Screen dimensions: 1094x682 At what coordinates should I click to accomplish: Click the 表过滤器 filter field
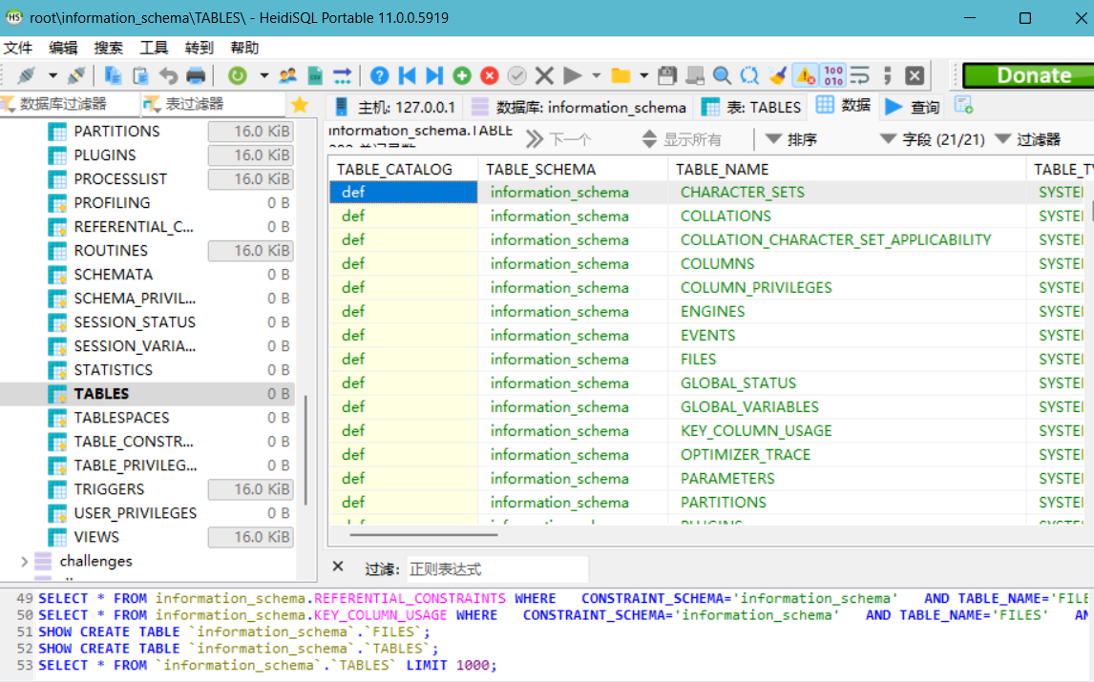214,105
